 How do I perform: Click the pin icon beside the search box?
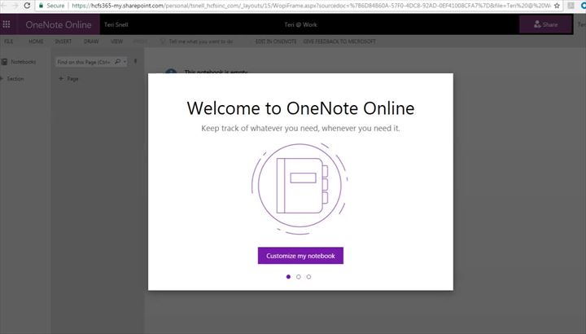click(135, 61)
